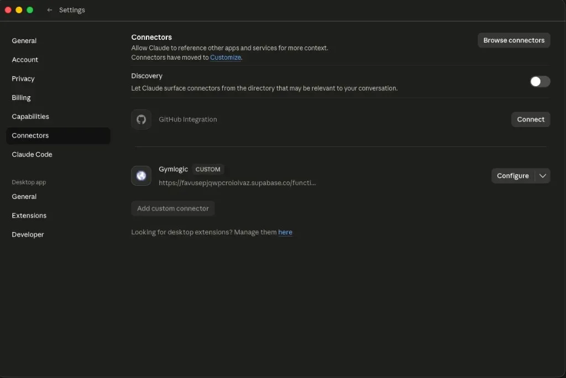Image resolution: width=566 pixels, height=378 pixels.
Task: Click the Discovery heading text
Action: click(x=146, y=76)
